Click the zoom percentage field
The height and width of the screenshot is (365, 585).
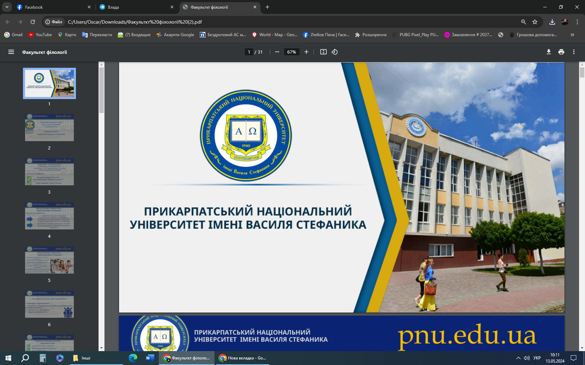point(291,52)
